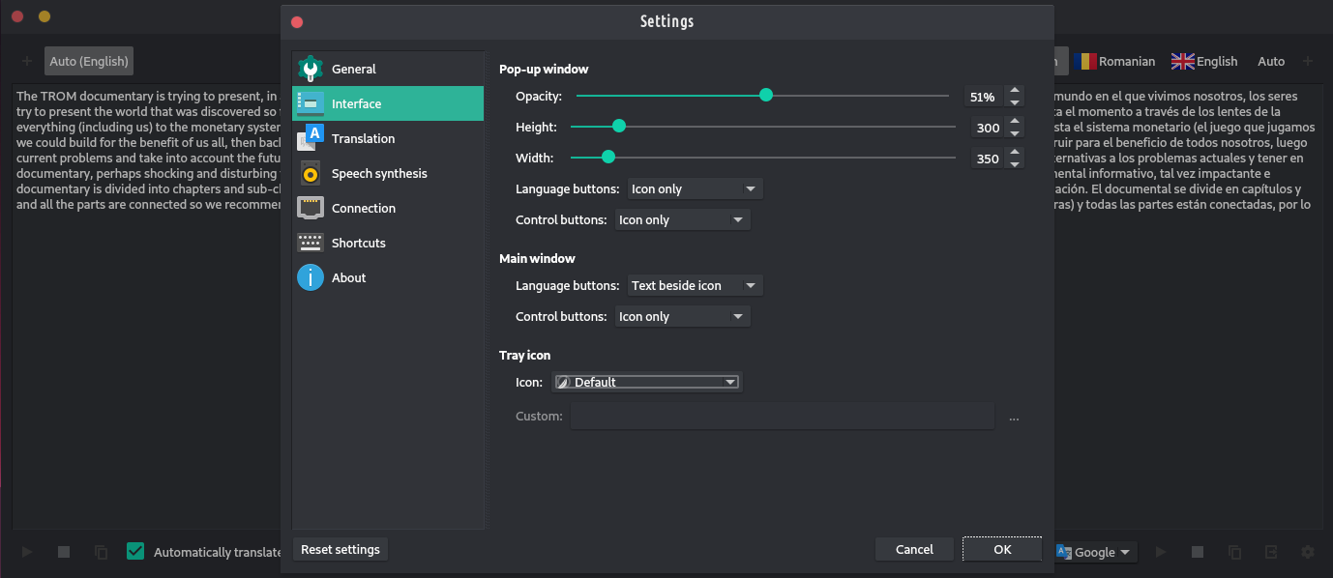Click the Connection ethernet port icon
This screenshot has height=578, width=1333.
point(311,209)
